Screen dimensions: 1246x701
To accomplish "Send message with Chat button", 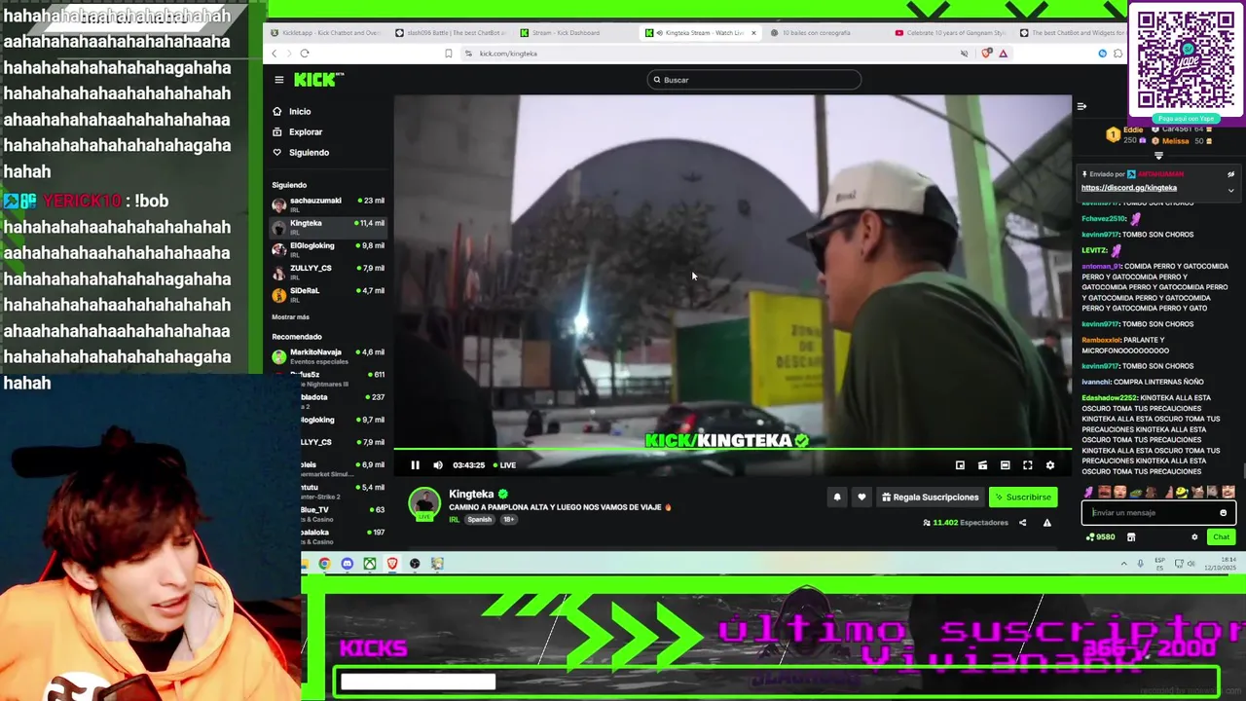I will tap(1221, 537).
